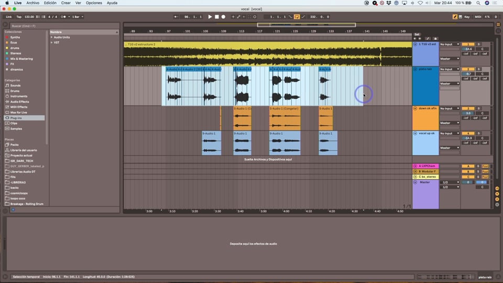Viewport: 503px width, 283px height.
Task: Click the 122.00 tempo field
Action: (x=29, y=17)
